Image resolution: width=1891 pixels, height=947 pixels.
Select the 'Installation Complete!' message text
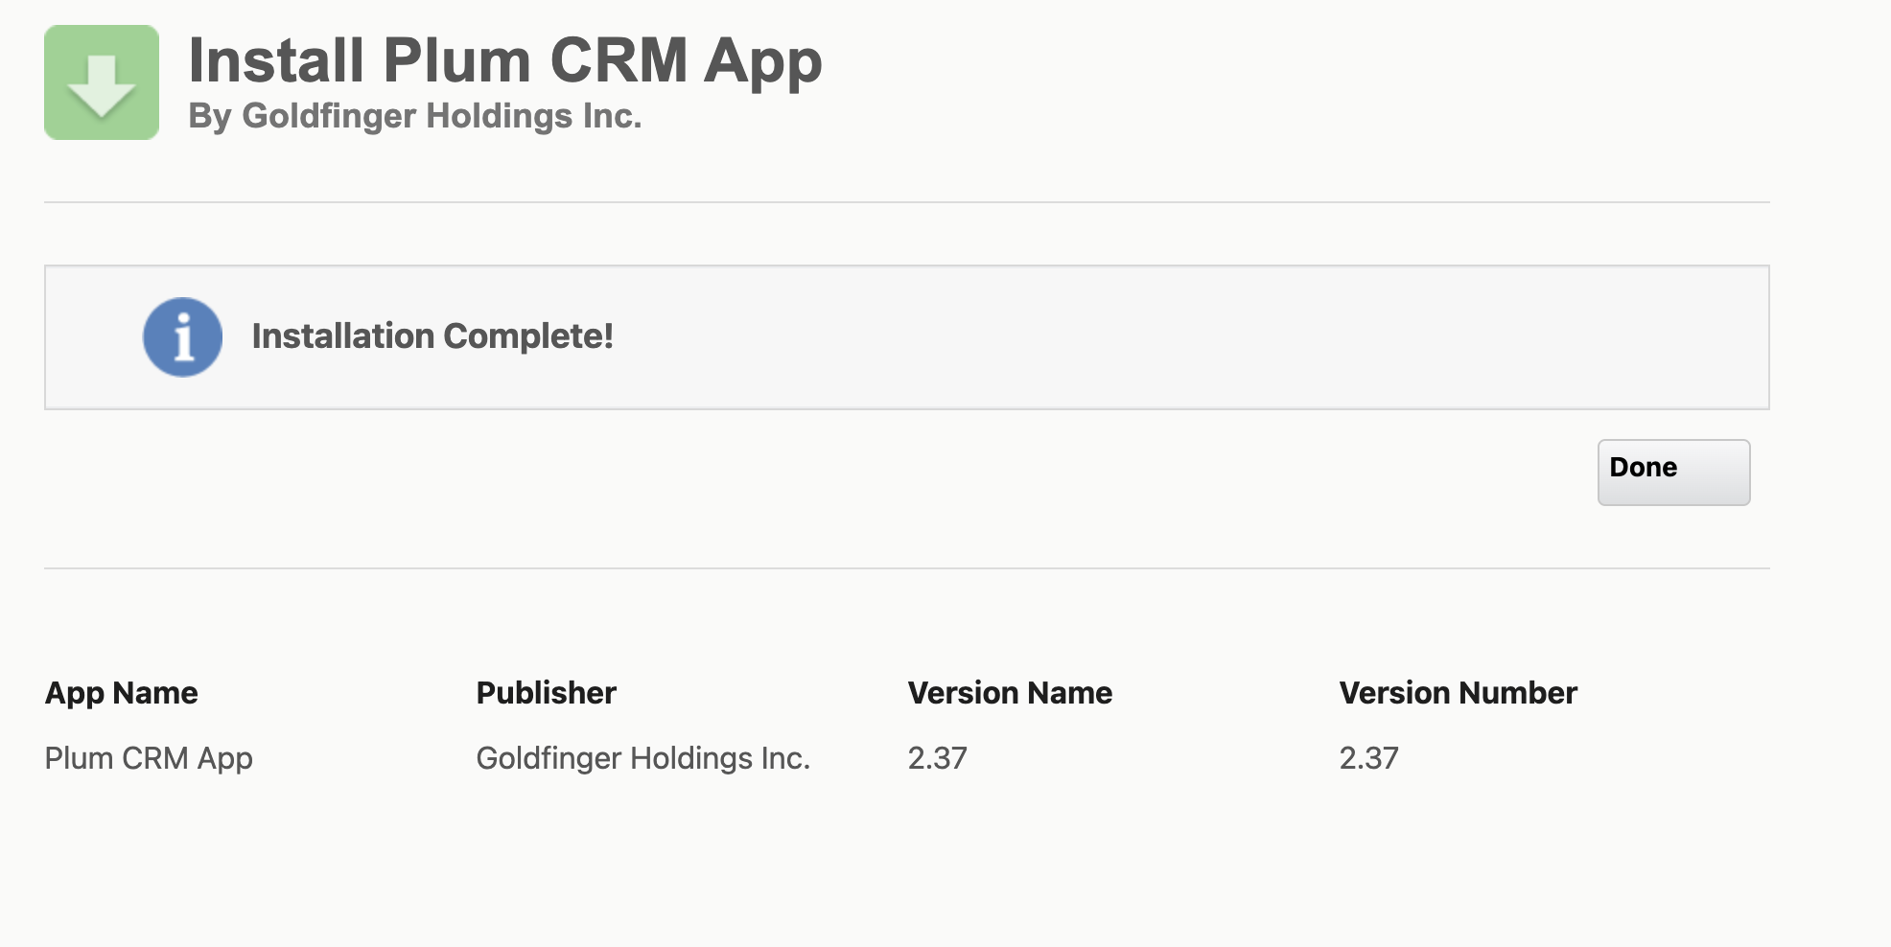click(x=432, y=336)
